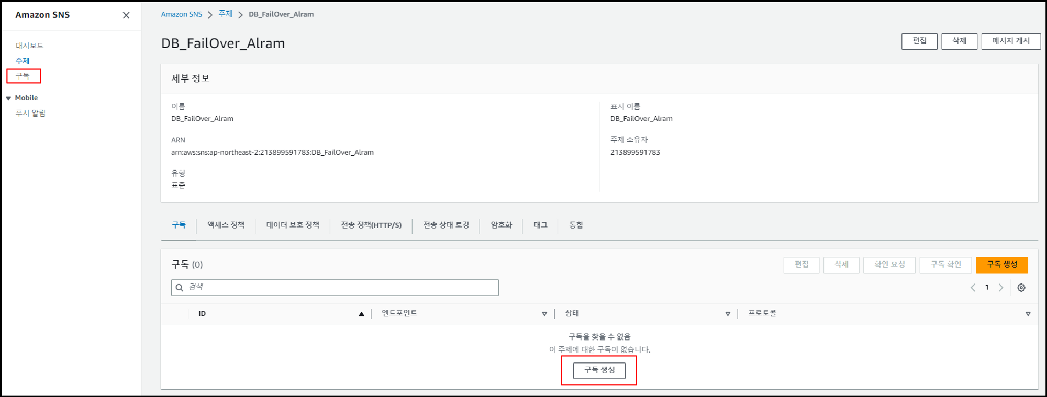
Task: Open the 전송 정책(HTTP/S) tab
Action: point(371,225)
